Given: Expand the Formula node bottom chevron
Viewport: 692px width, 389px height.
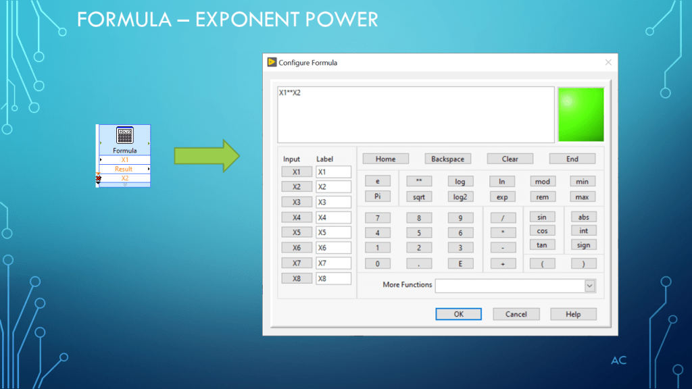Looking at the screenshot, I should [124, 184].
